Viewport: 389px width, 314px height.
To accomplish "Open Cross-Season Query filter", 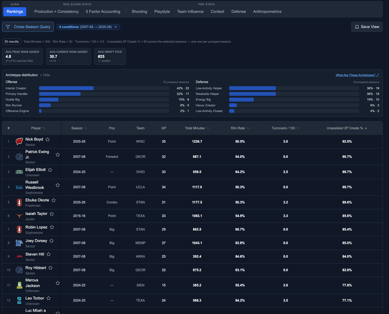I will tap(28, 27).
